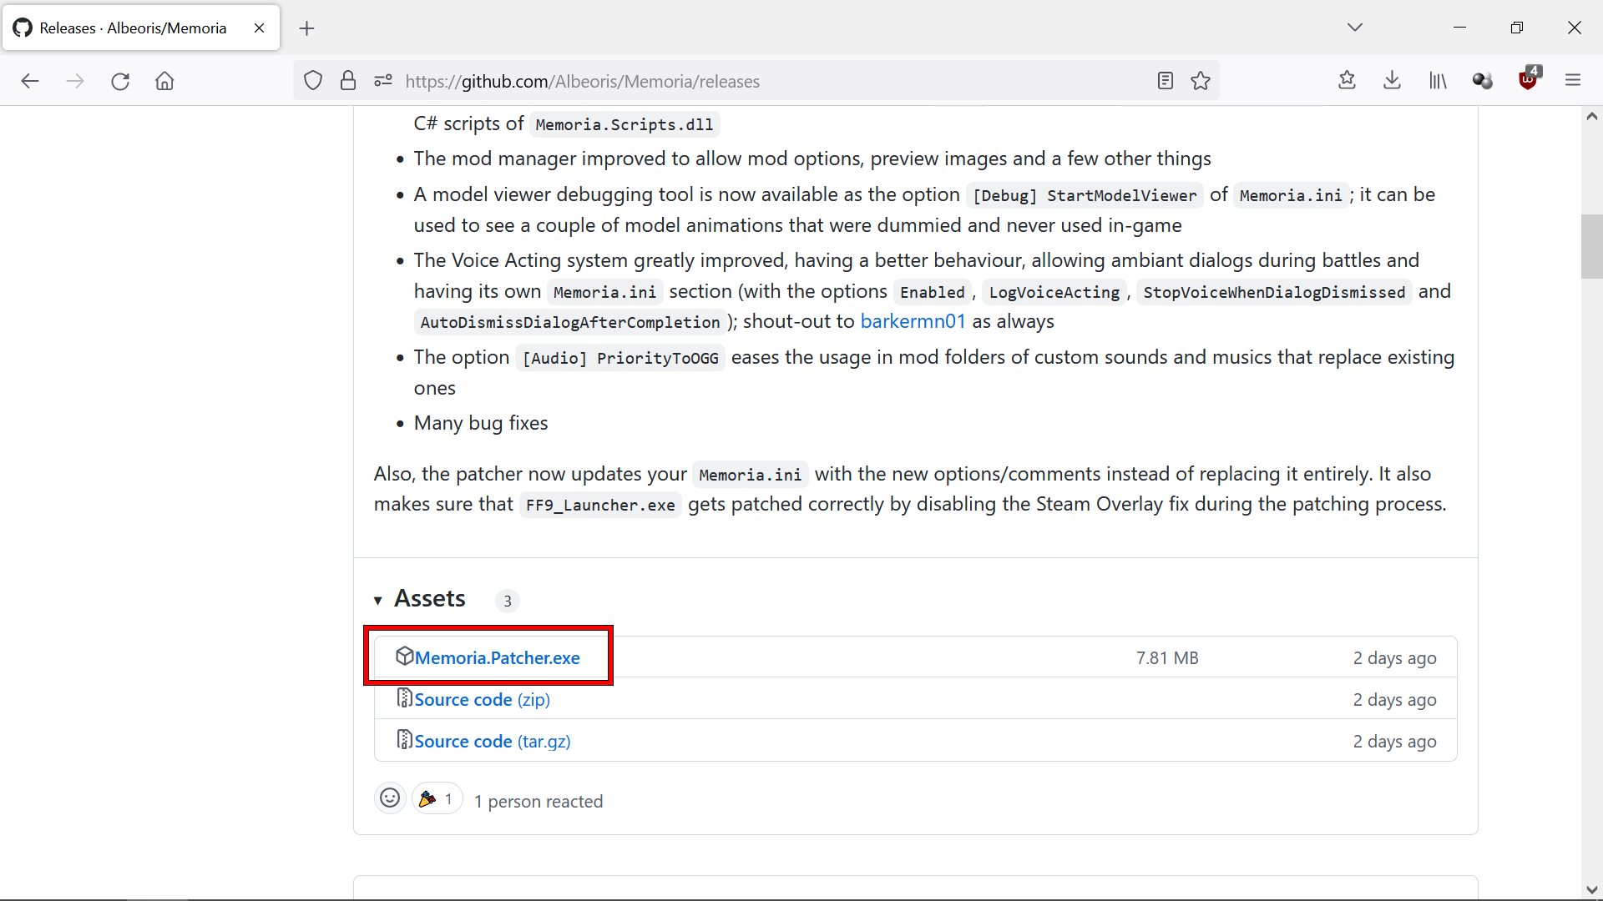Open the uBlock Origin extension icon
Viewport: 1603px width, 901px height.
[1528, 79]
